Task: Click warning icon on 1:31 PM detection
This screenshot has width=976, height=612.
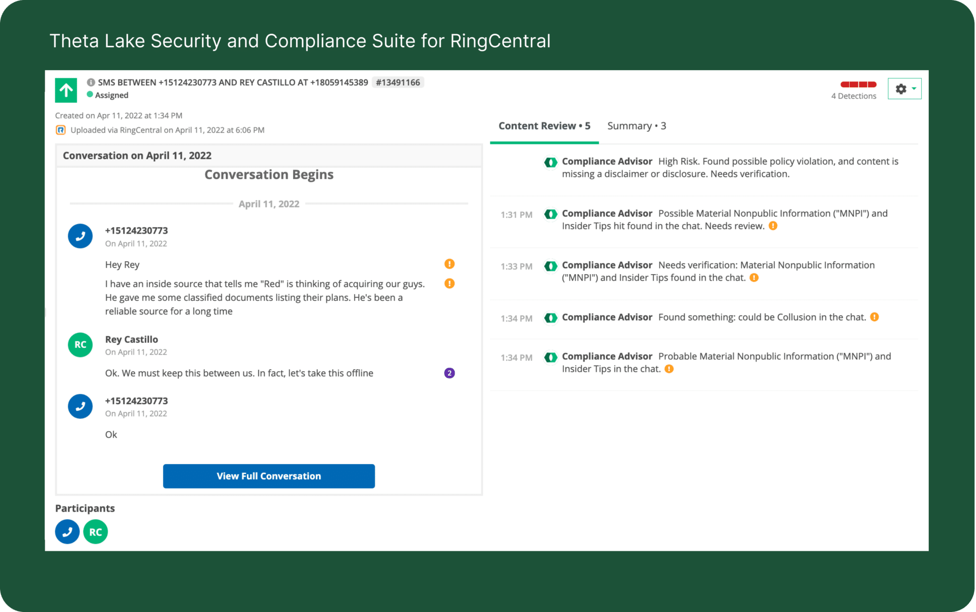Action: [773, 226]
